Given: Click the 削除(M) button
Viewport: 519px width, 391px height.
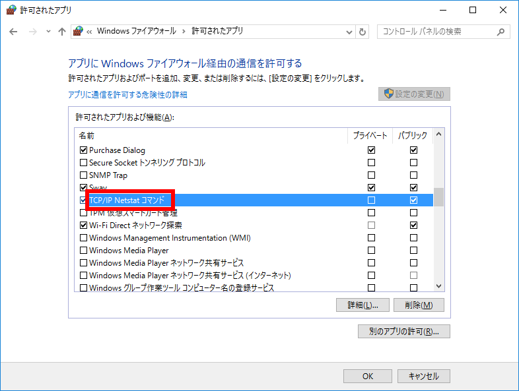Looking at the screenshot, I should coord(419,305).
